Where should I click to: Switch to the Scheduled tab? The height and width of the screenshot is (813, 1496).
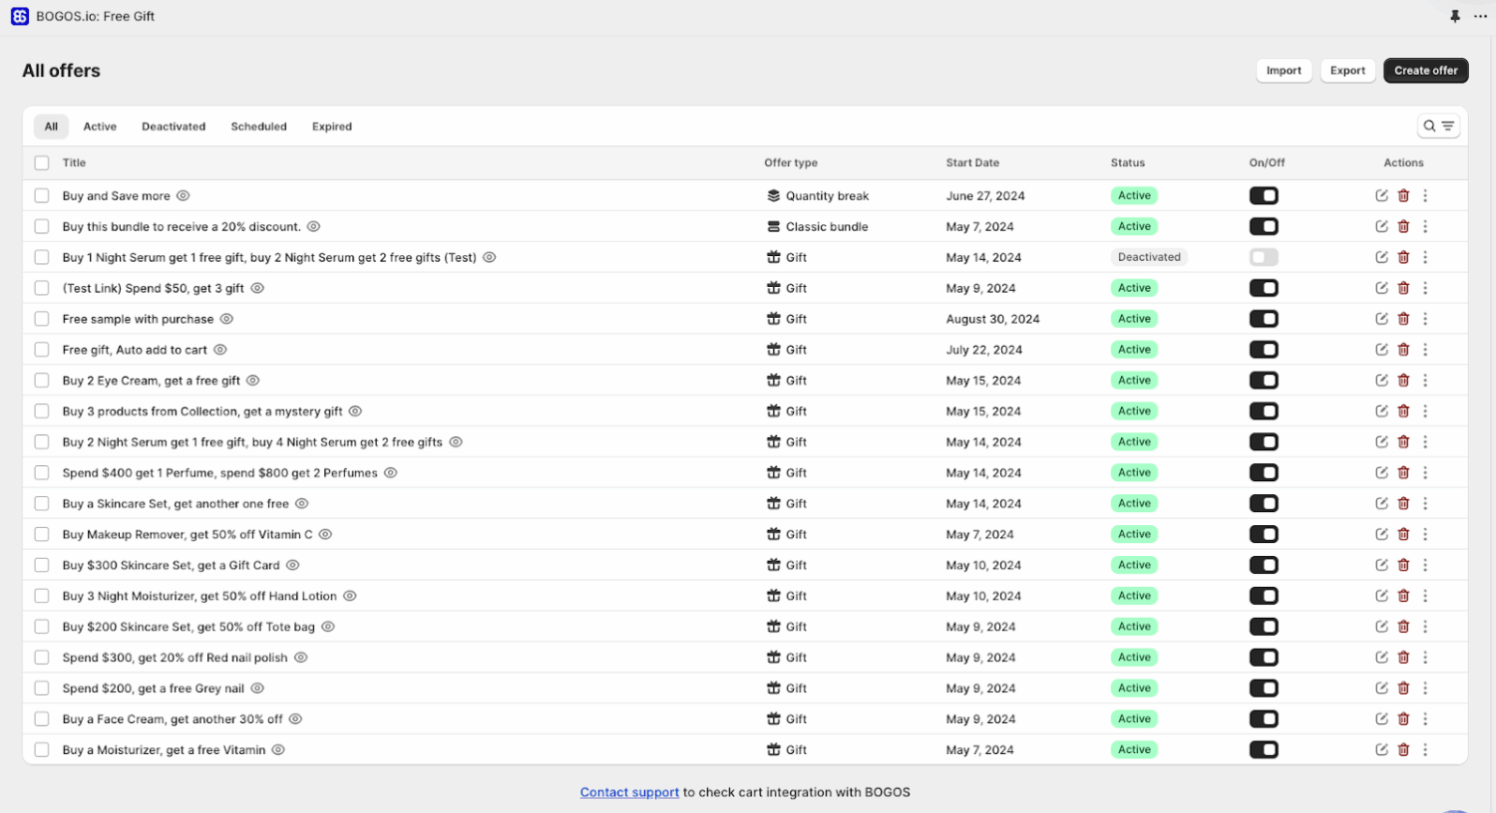258,127
